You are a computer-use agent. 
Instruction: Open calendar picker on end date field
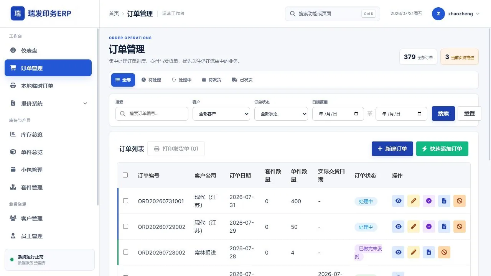pyautogui.click(x=420, y=114)
